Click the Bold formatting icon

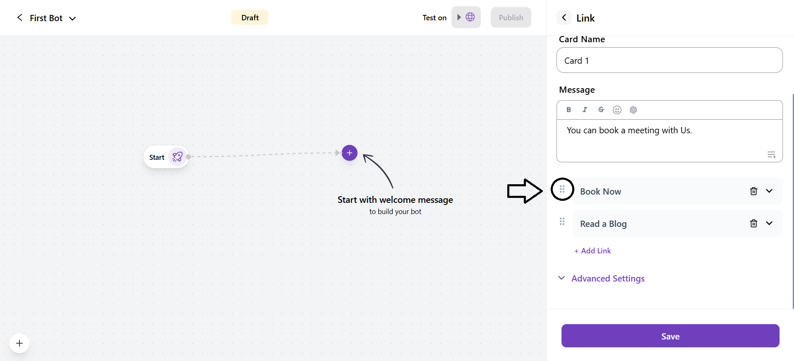tap(569, 110)
